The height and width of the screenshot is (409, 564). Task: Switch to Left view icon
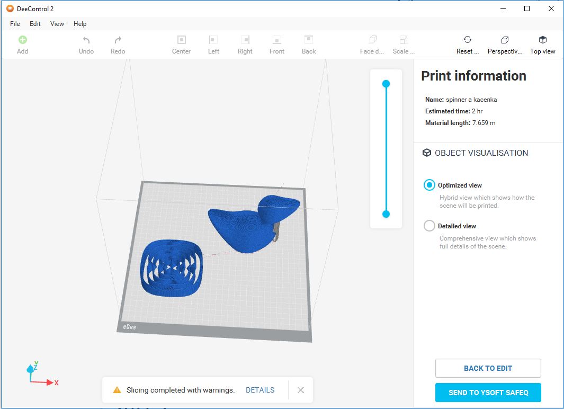213,40
